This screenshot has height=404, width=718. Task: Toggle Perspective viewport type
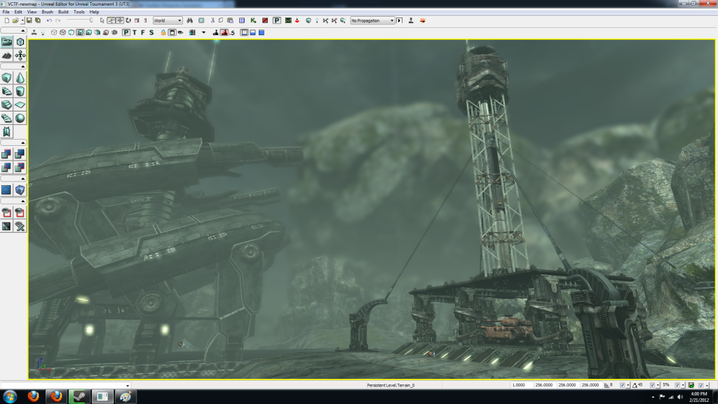[x=126, y=32]
